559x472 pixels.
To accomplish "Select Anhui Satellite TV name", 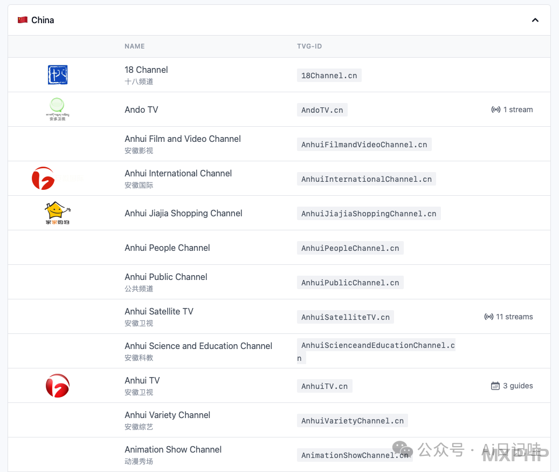I will (x=158, y=311).
